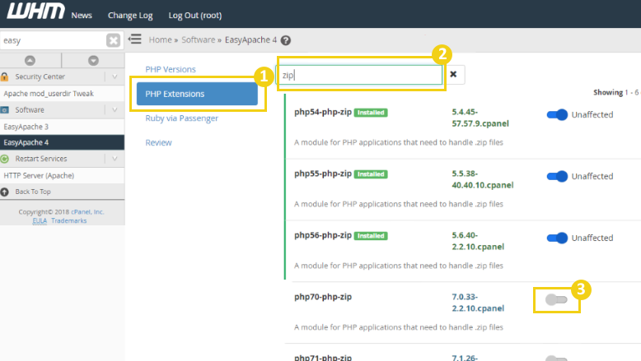Click the Security Center sidebar heading
The image size is (641, 361).
40,76
